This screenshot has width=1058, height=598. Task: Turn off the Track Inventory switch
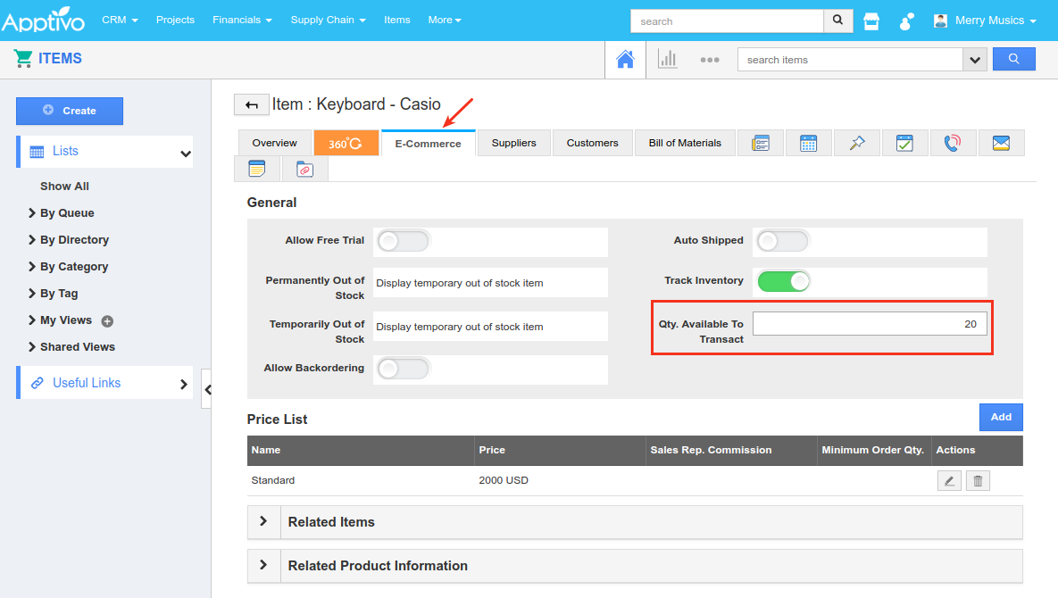pos(783,281)
